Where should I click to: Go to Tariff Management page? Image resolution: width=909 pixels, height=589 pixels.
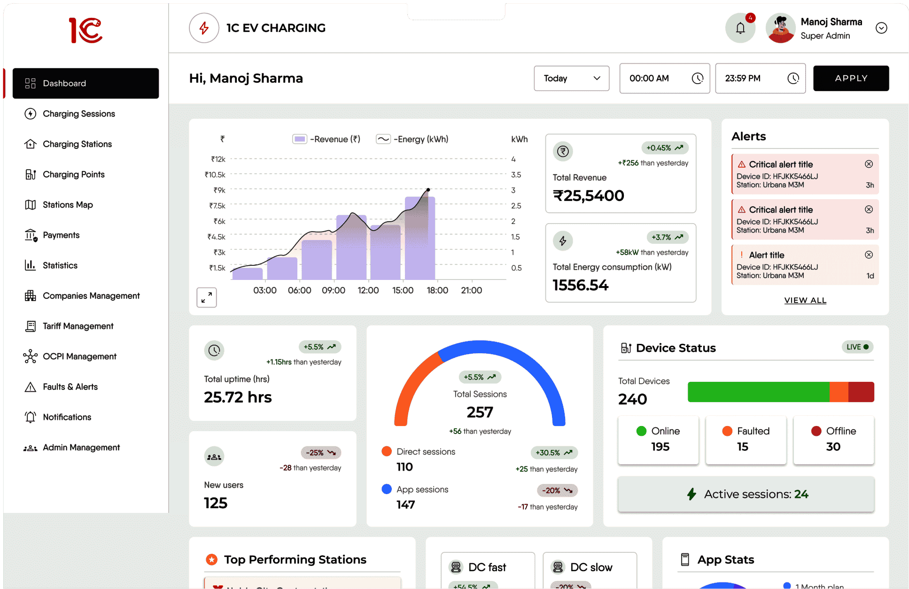pyautogui.click(x=78, y=326)
